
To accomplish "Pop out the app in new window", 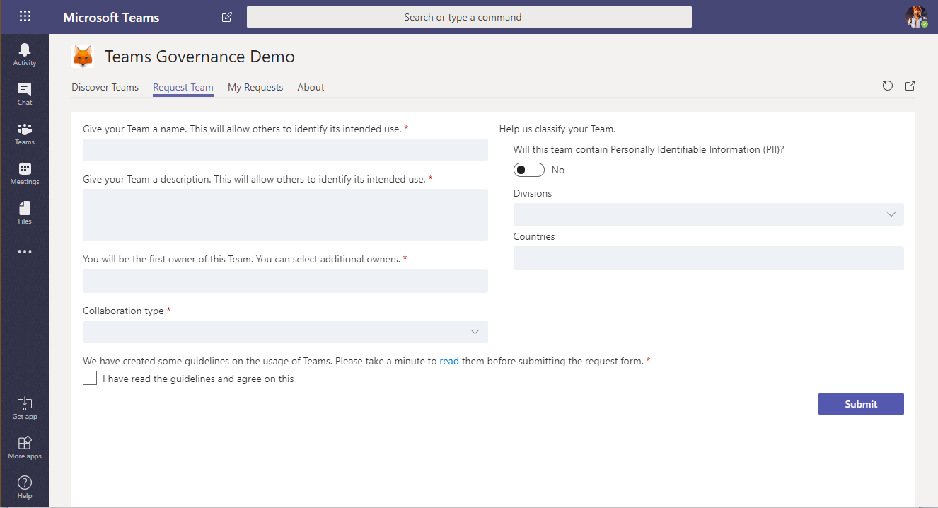I will pos(910,86).
